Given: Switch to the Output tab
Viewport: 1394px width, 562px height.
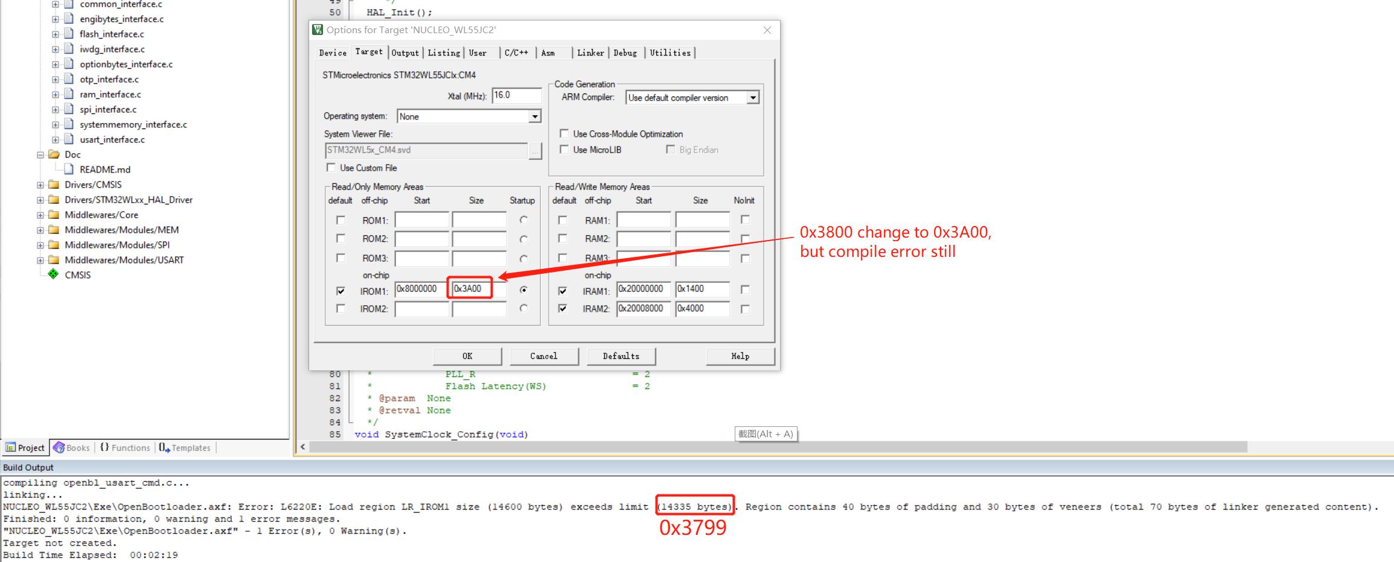Looking at the screenshot, I should [x=405, y=53].
